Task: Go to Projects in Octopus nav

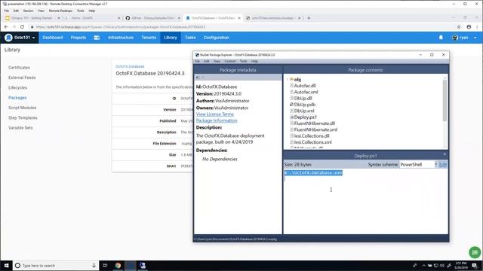Action: [78, 38]
